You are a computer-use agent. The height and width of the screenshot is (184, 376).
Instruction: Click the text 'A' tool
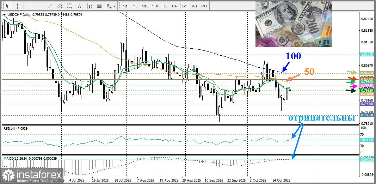[79, 6]
